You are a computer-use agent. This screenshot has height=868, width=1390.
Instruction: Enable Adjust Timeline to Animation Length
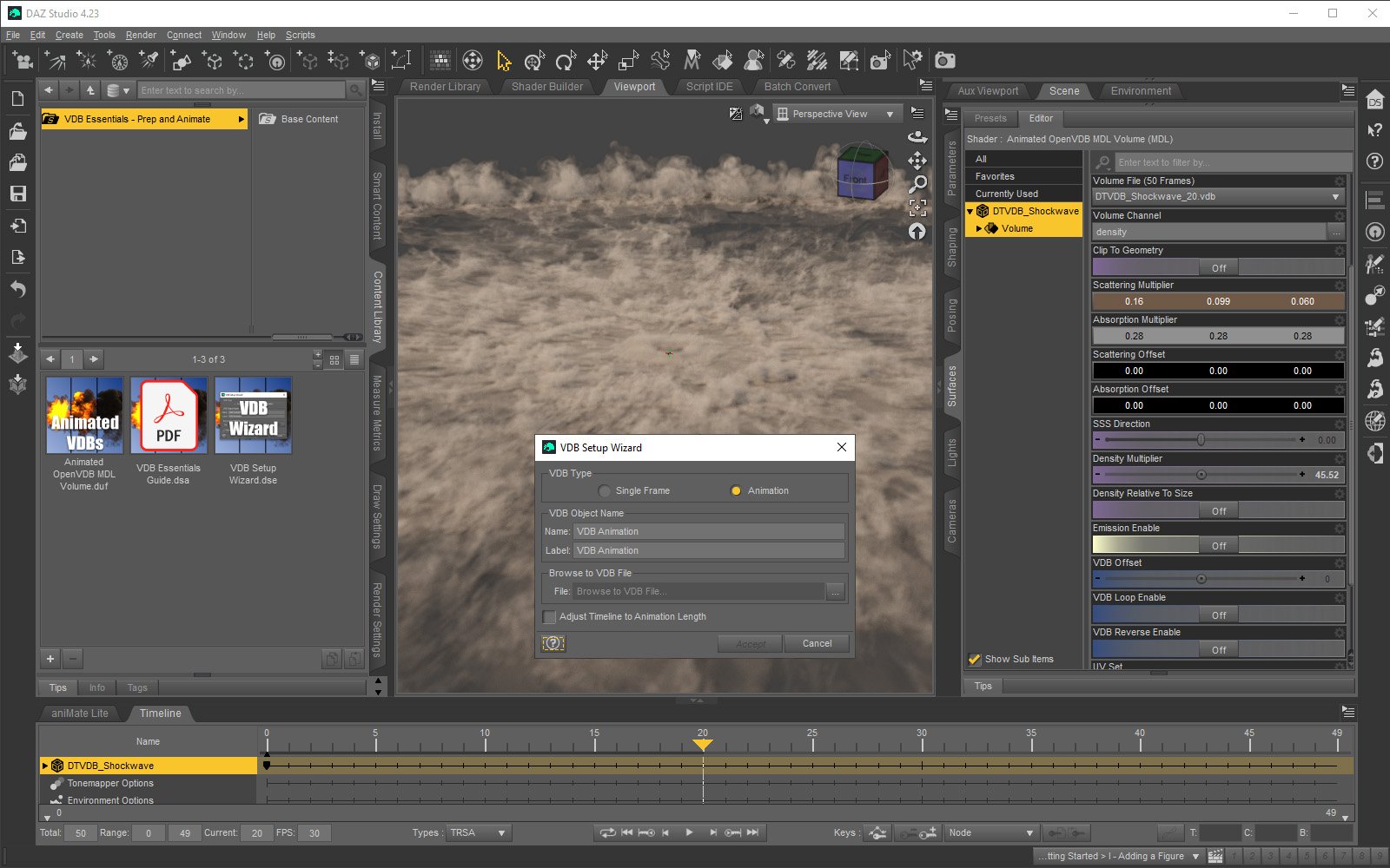pyautogui.click(x=549, y=616)
